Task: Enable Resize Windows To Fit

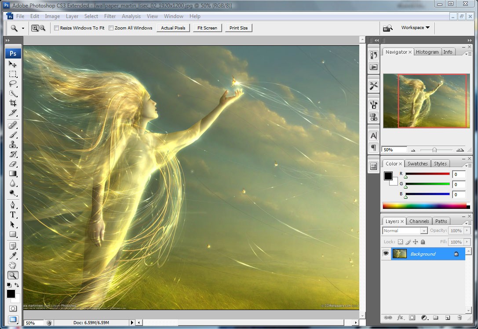Action: click(x=57, y=28)
